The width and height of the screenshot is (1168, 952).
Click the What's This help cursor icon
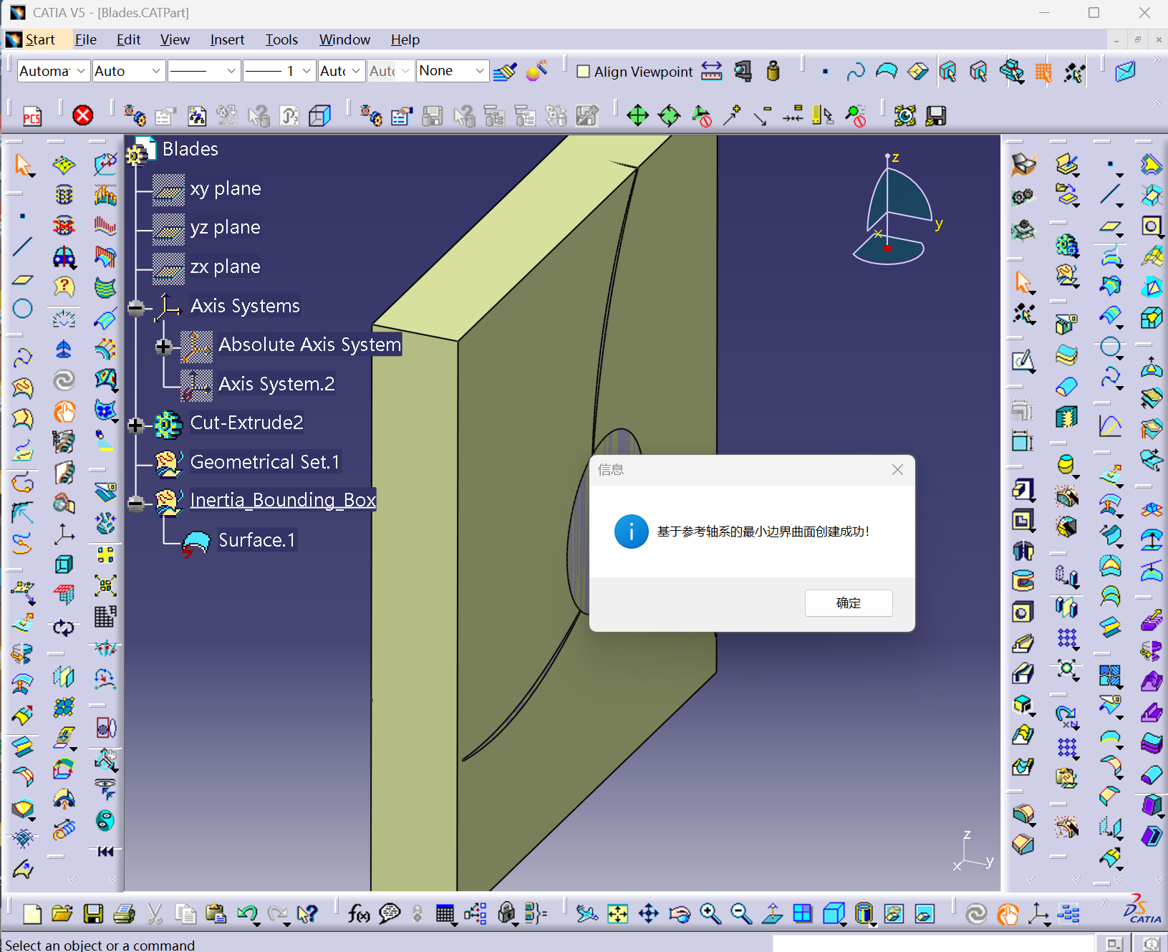click(x=307, y=913)
